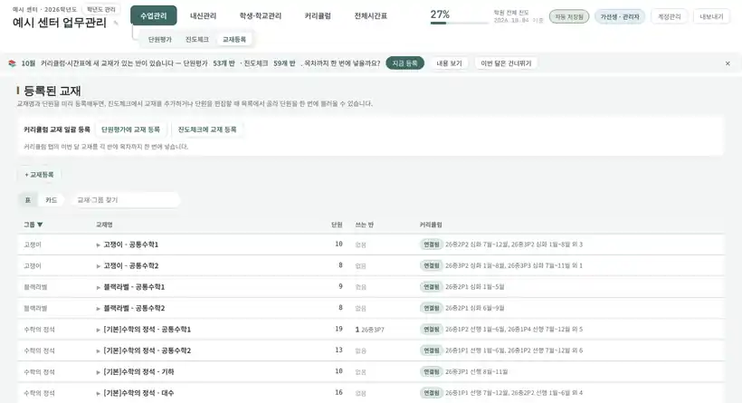
Task: Click the 커리큘럼 column header
Action: [x=431, y=225]
